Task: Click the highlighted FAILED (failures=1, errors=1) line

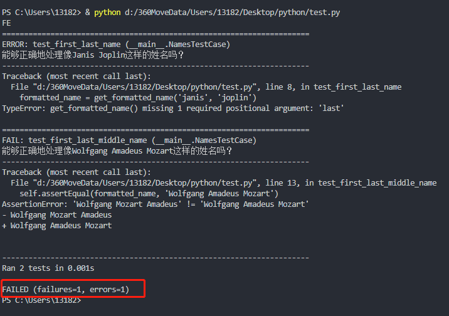Action: 66,290
